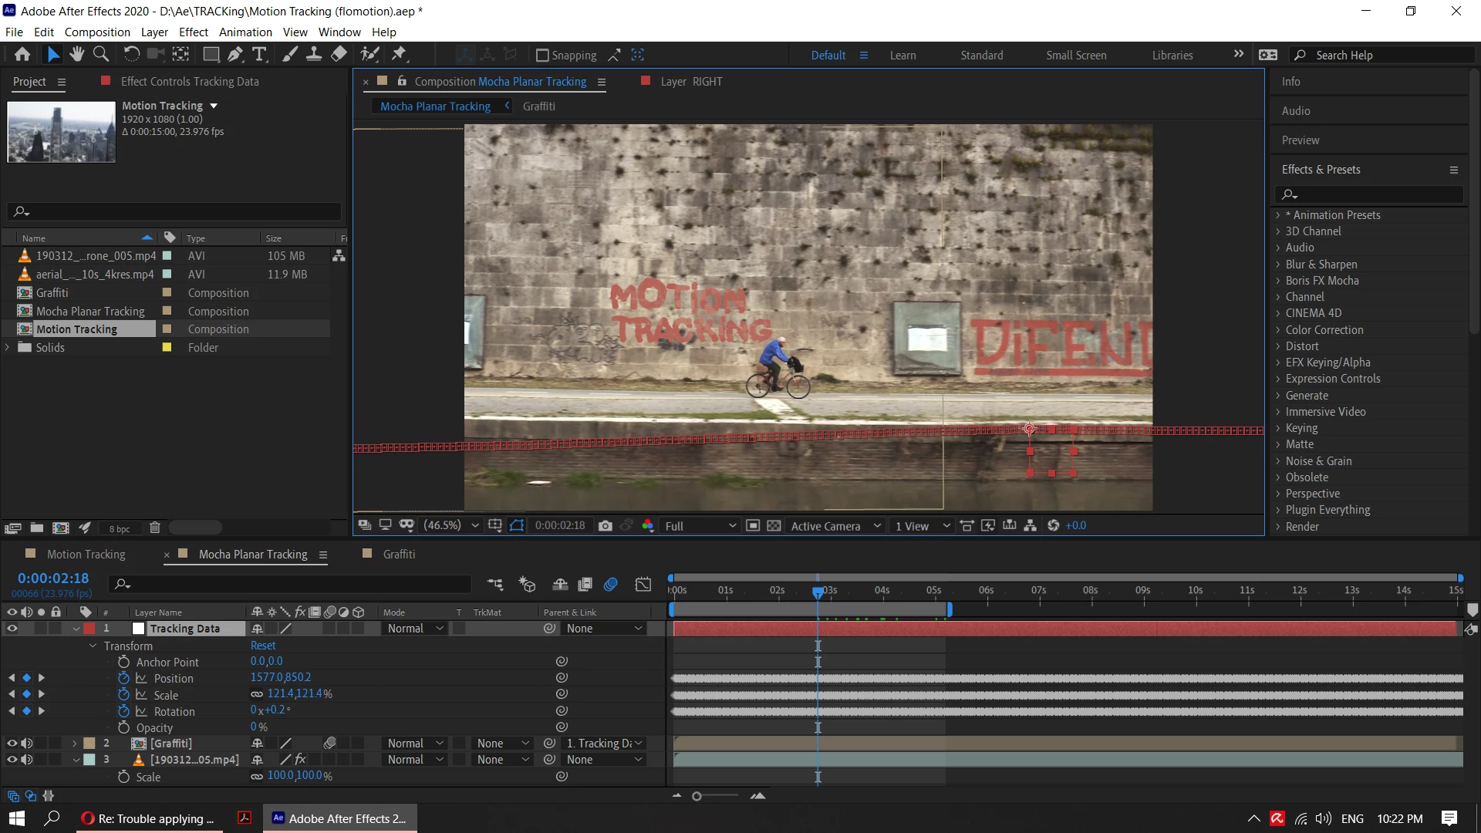This screenshot has height=833, width=1481.
Task: Click the red label swatch of Tracking Data
Action: click(x=89, y=629)
